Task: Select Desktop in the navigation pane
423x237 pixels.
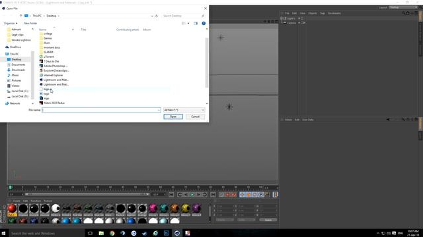Action: (16, 59)
